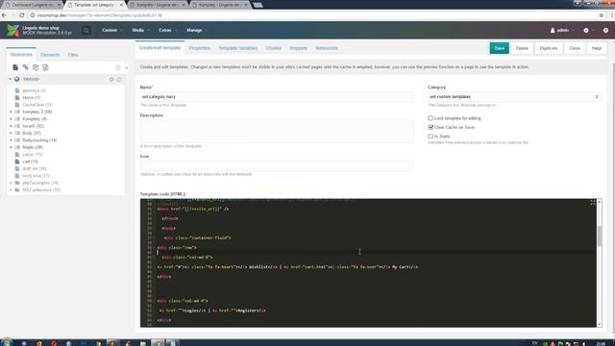Image resolution: width=615 pixels, height=346 pixels.
Task: Expand the Komplety (4) tree node
Action: click(x=11, y=119)
